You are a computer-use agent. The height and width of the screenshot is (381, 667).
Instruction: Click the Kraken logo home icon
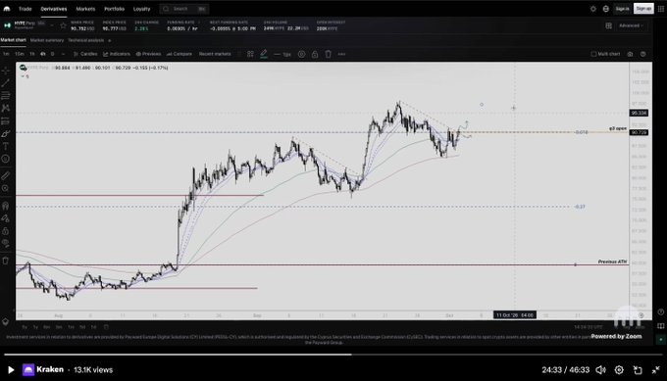[7, 9]
